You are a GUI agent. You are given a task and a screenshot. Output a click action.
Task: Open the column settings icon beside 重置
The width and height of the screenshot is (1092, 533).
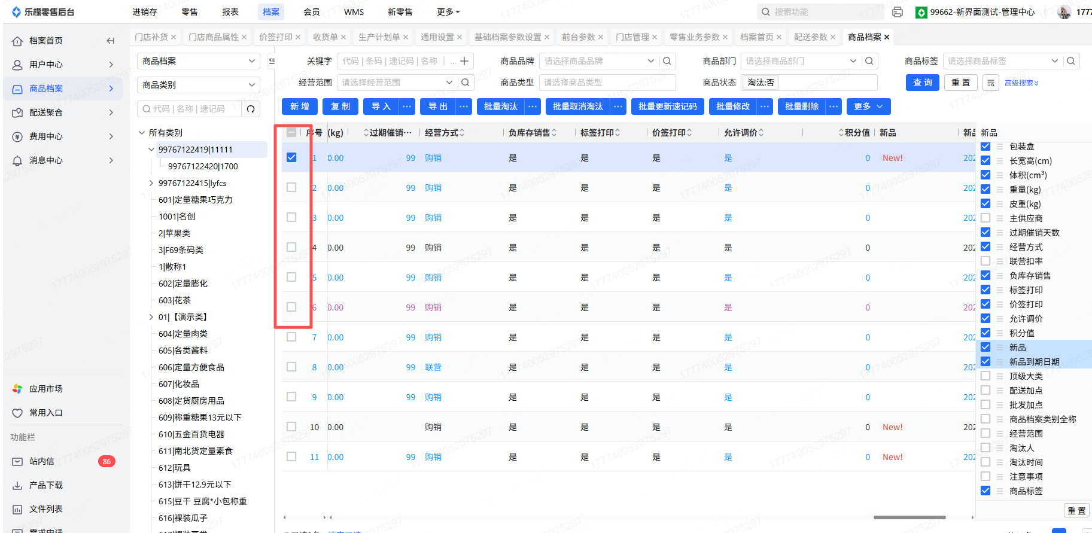point(991,83)
